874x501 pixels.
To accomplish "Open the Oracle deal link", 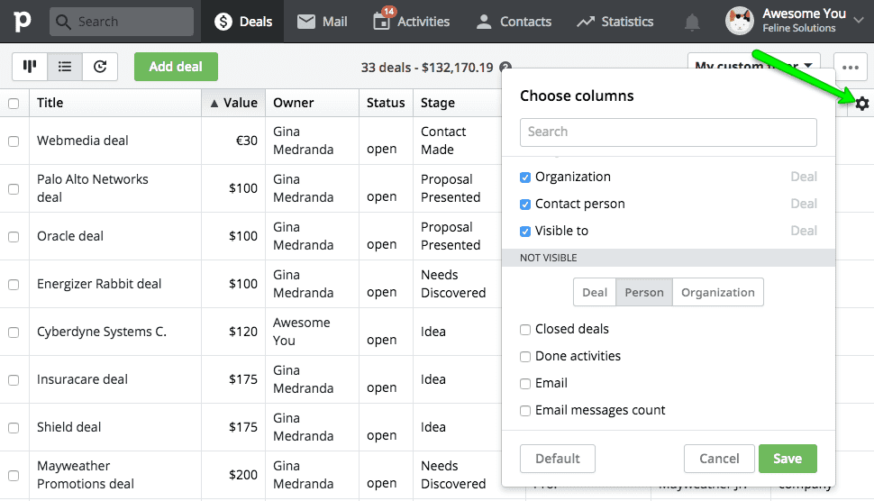I will click(70, 236).
